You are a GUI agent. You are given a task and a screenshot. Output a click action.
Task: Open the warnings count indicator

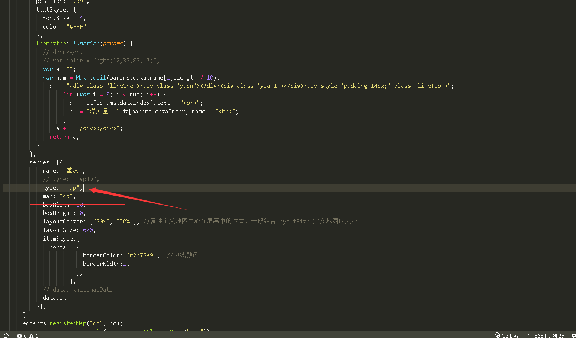34,335
